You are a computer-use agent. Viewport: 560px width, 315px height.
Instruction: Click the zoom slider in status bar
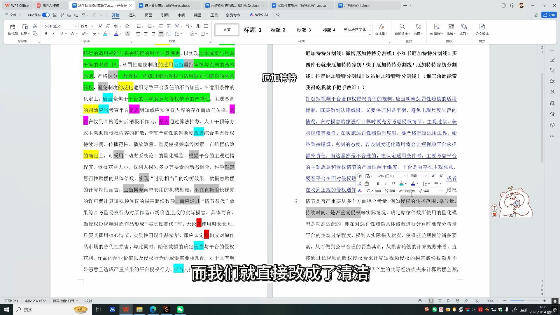tap(525, 301)
